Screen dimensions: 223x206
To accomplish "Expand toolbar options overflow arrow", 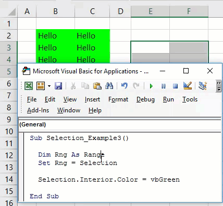I will (219, 86).
